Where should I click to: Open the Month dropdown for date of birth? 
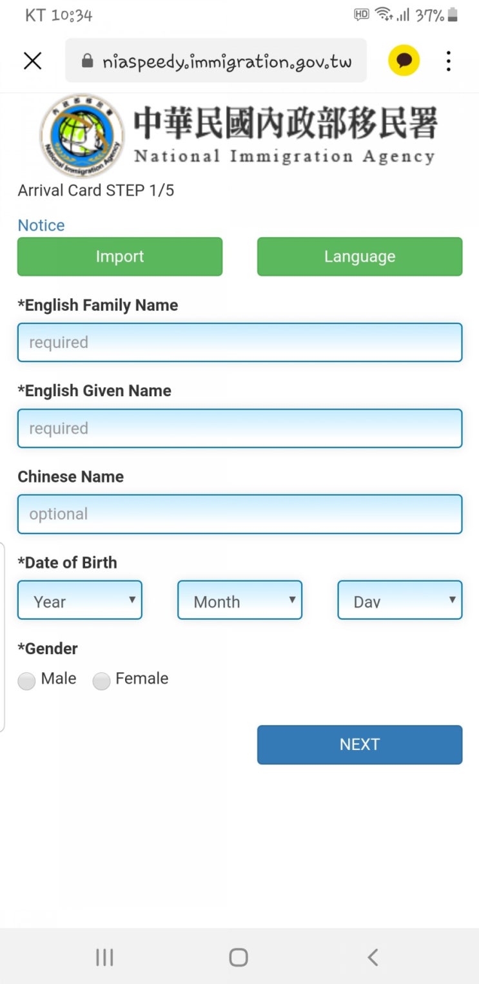[240, 600]
